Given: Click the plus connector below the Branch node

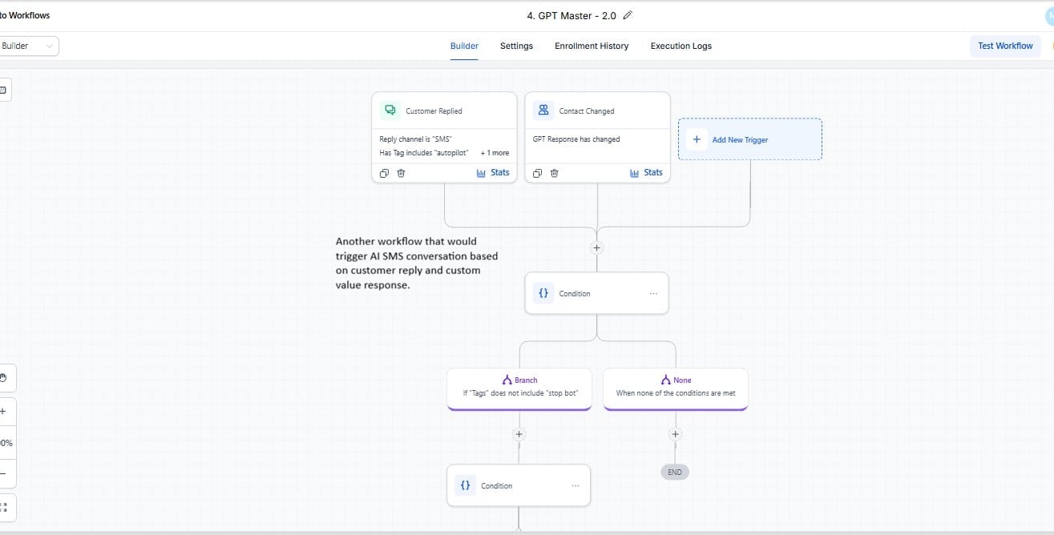Looking at the screenshot, I should 519,433.
